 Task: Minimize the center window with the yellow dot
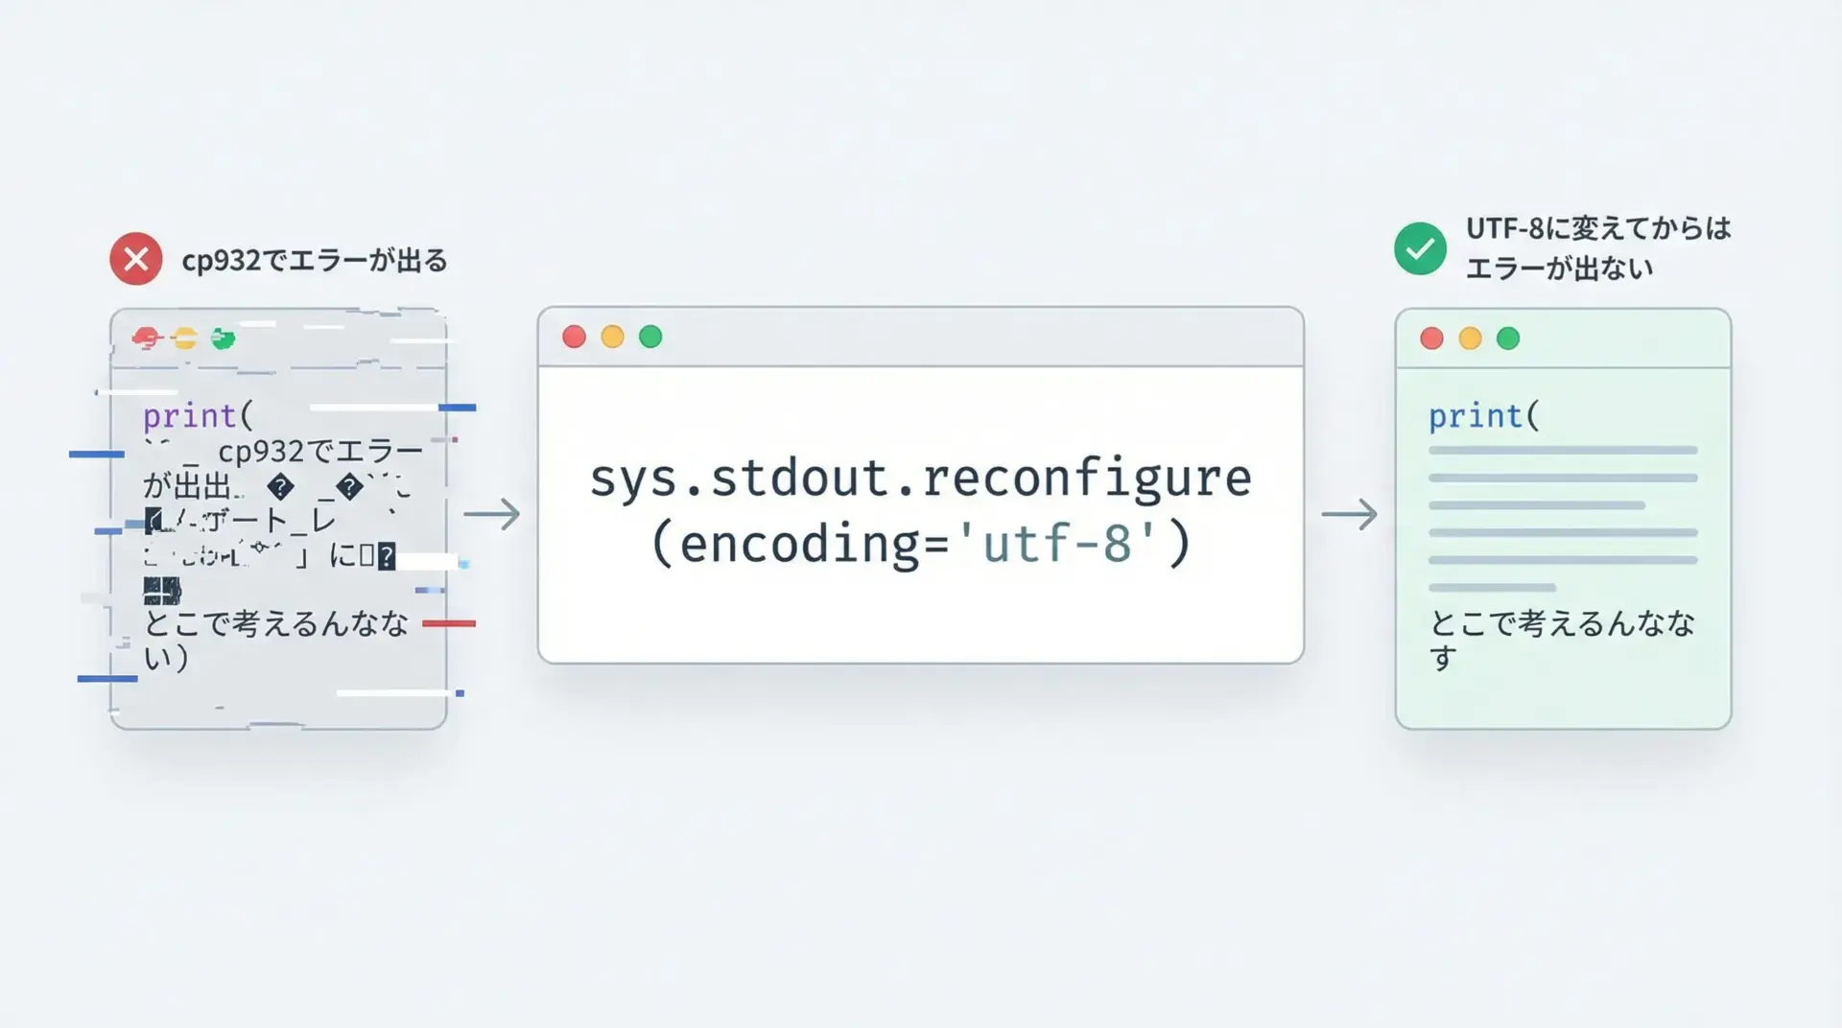pyautogui.click(x=612, y=337)
